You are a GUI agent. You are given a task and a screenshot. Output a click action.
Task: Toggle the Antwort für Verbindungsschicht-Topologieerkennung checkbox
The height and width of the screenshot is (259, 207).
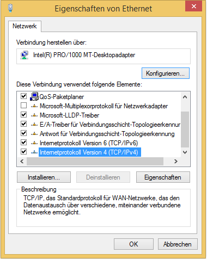tap(23, 133)
